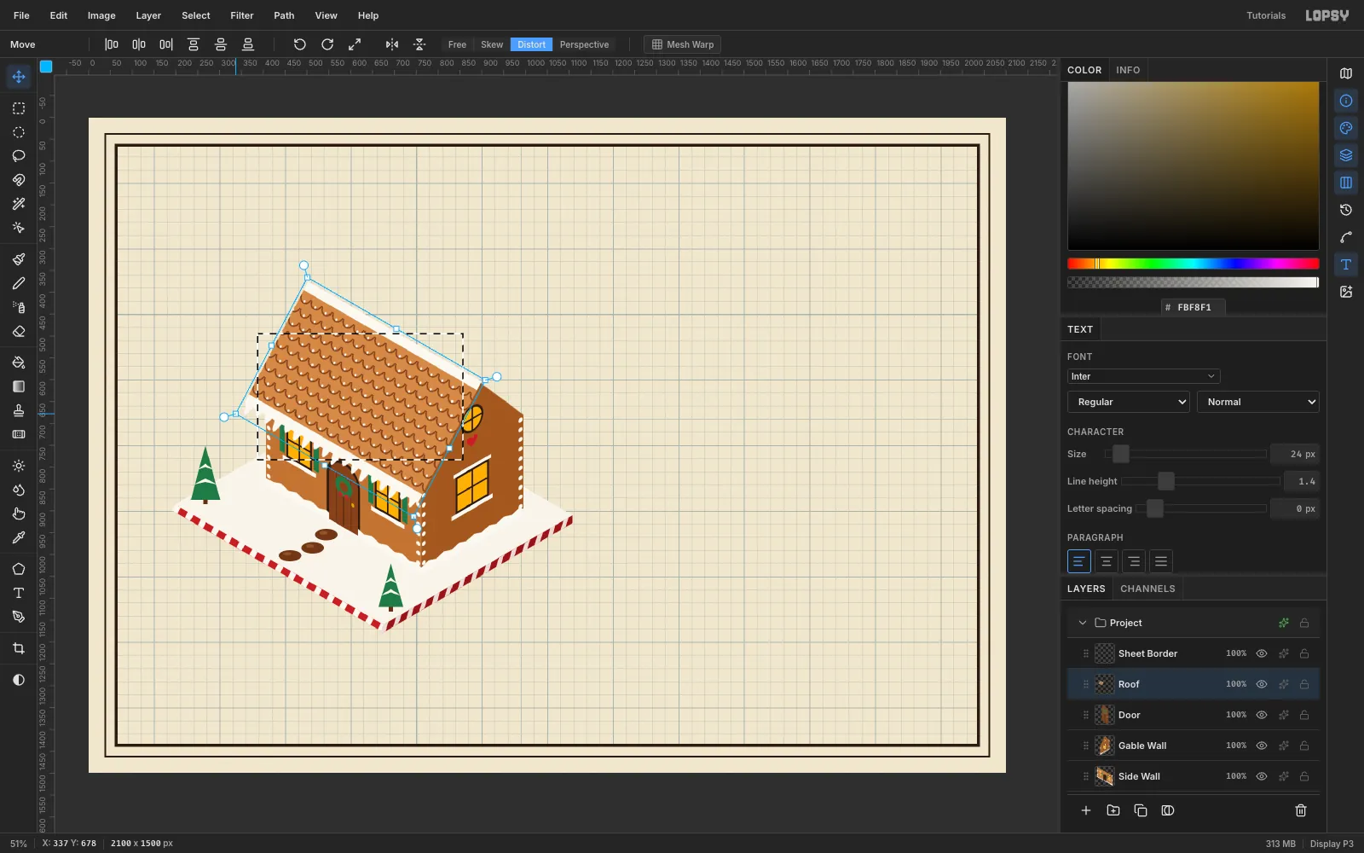Screen dimensions: 1364x853
Task: Click the Line height slider handle
Action: [x=1166, y=481]
